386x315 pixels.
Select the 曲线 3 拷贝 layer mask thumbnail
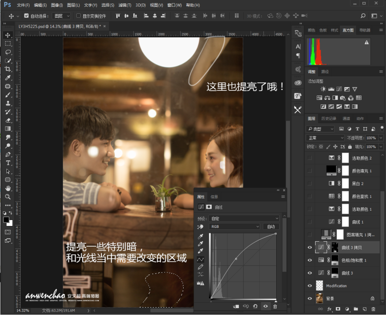pos(335,247)
